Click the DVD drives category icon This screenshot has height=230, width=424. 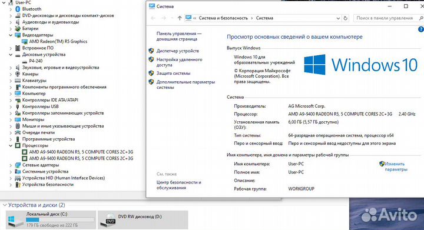[x=18, y=15]
